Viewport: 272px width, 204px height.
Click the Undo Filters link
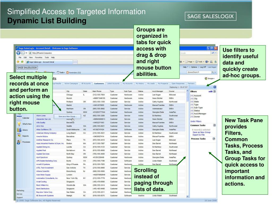pyautogui.click(x=196, y=121)
